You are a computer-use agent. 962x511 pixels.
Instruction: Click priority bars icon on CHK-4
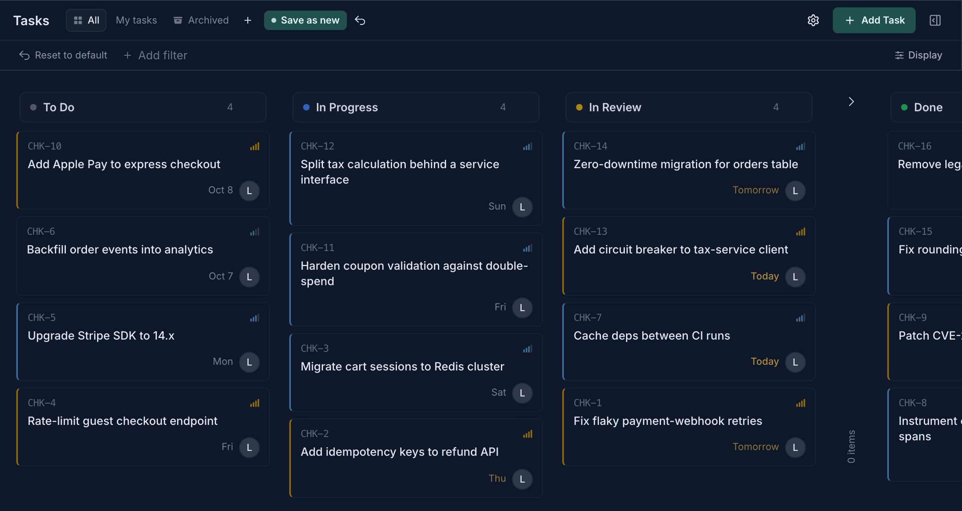coord(255,403)
